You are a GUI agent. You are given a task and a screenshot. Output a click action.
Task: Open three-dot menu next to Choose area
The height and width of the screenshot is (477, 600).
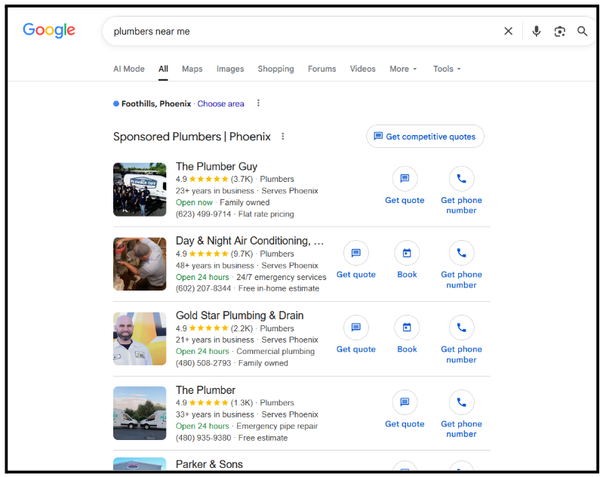[258, 103]
